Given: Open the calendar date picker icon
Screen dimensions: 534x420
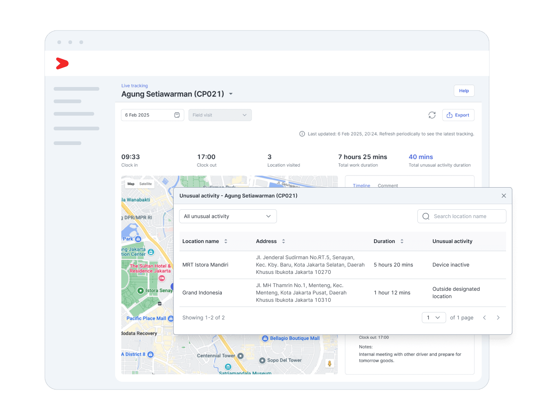Looking at the screenshot, I should [x=177, y=115].
